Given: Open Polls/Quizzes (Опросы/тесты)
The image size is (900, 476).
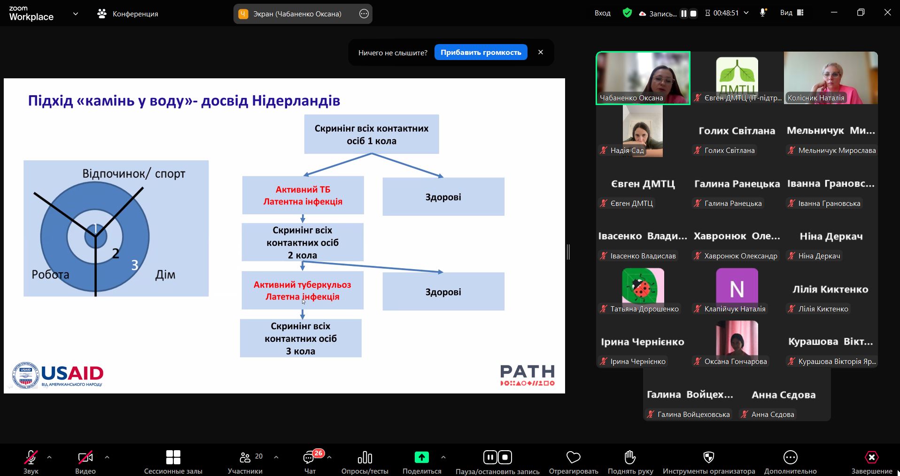Looking at the screenshot, I should (x=365, y=458).
